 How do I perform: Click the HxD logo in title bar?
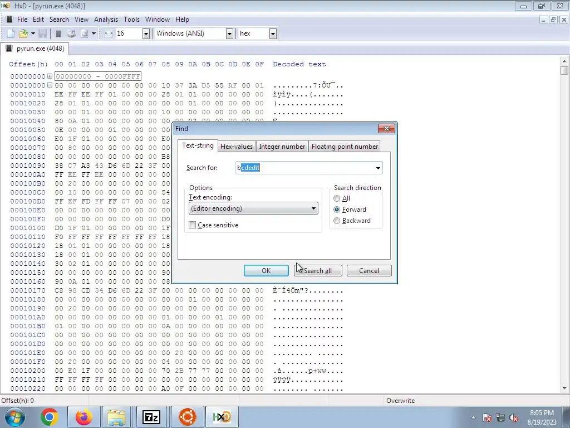coord(6,6)
